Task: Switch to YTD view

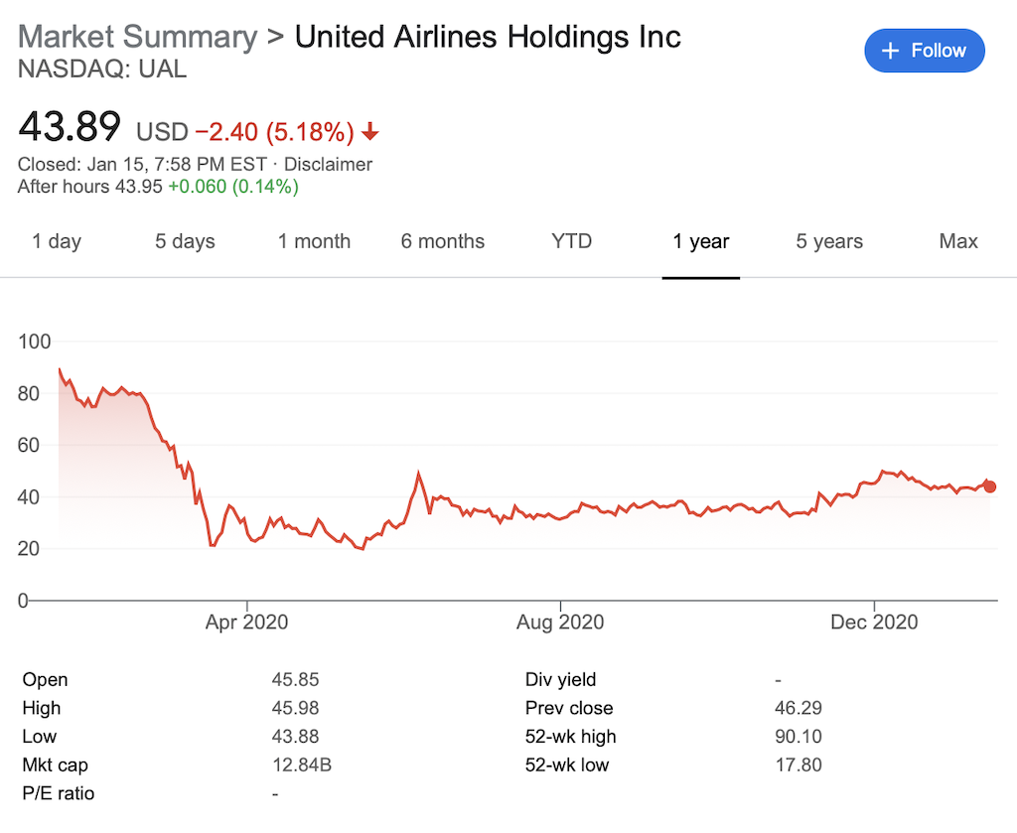Action: point(571,241)
